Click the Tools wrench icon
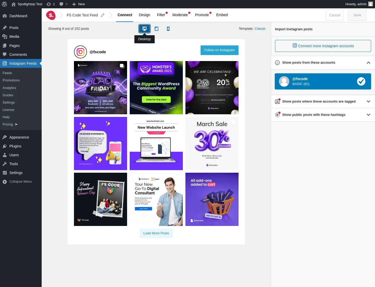The height and width of the screenshot is (287, 375). (x=5, y=164)
